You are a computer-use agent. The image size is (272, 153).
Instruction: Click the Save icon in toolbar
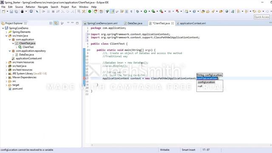click(11, 11)
